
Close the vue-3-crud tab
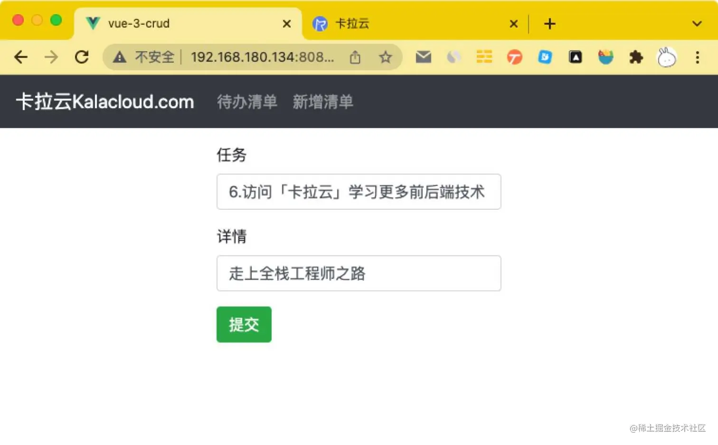click(x=287, y=24)
